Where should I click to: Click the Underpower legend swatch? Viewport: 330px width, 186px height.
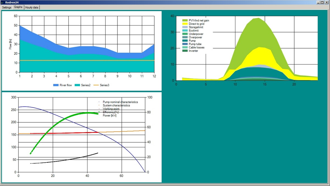point(185,34)
